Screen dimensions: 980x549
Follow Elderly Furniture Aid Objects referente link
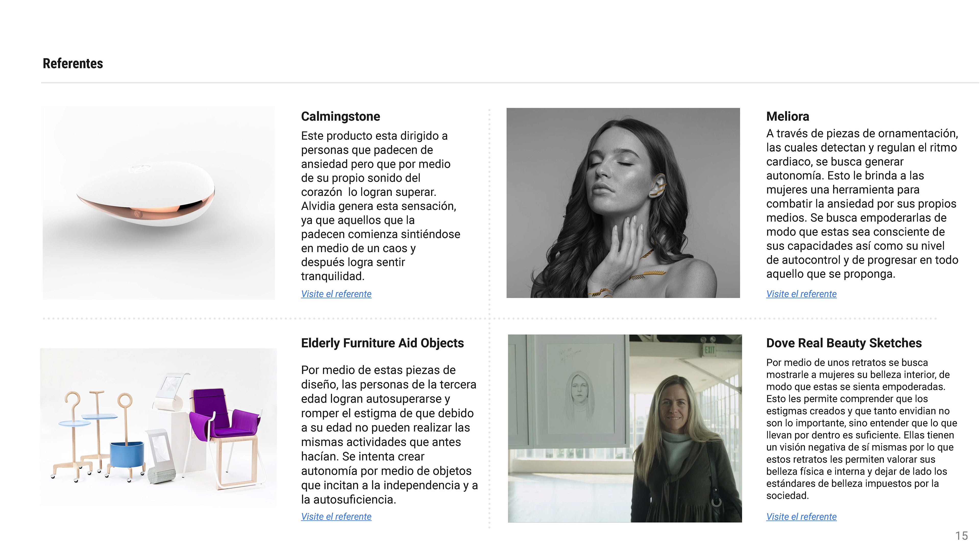pyautogui.click(x=336, y=517)
